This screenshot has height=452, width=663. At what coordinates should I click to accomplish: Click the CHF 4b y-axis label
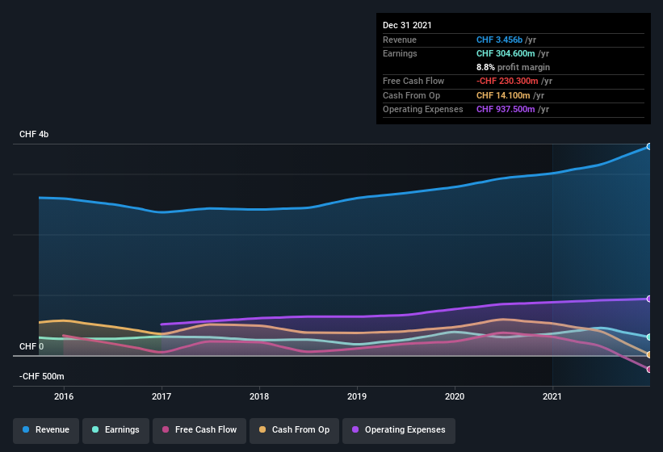(x=34, y=134)
